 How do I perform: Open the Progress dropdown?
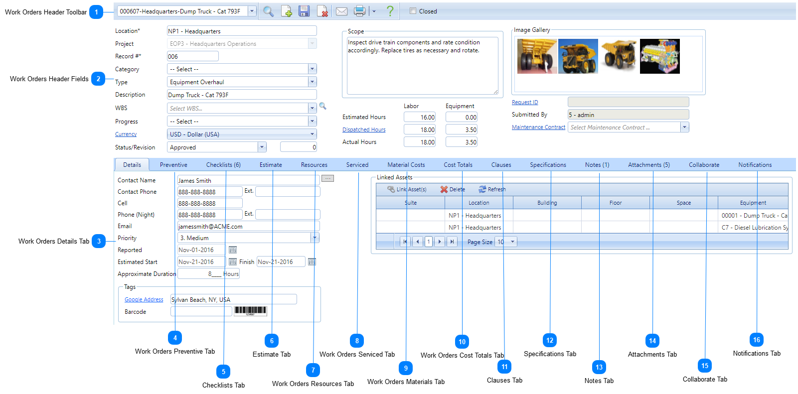pyautogui.click(x=312, y=121)
